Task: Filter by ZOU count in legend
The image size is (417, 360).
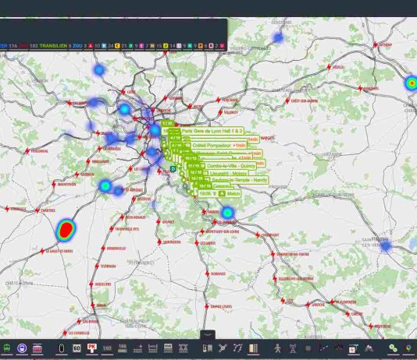Action: pos(75,46)
